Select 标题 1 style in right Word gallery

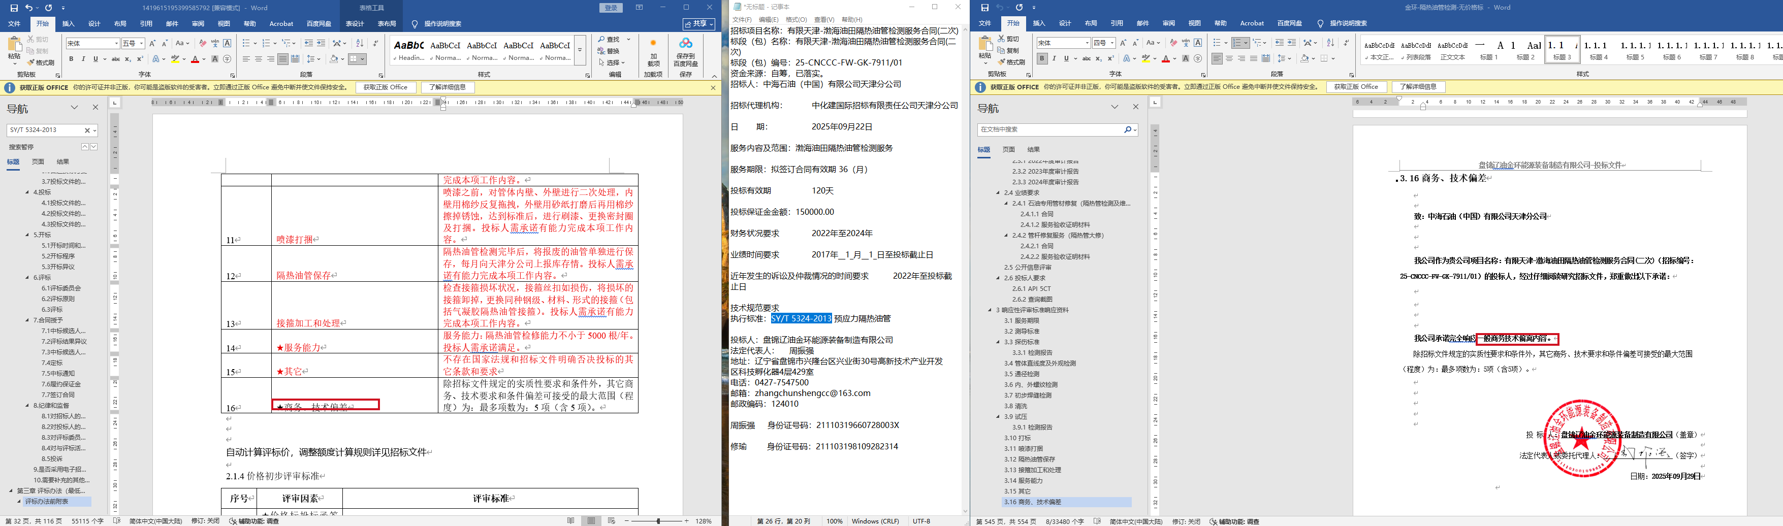[1488, 50]
